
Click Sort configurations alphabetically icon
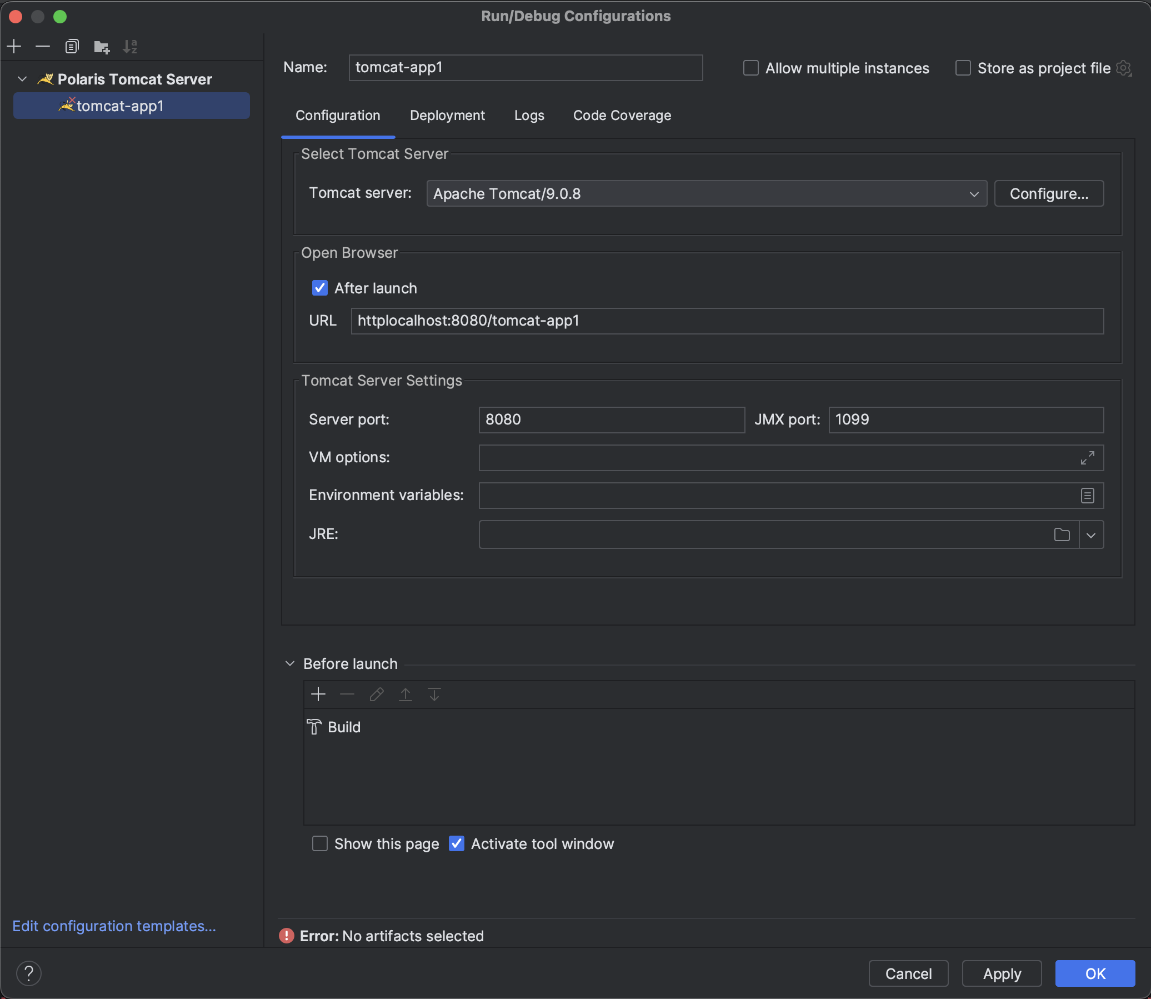[x=130, y=46]
